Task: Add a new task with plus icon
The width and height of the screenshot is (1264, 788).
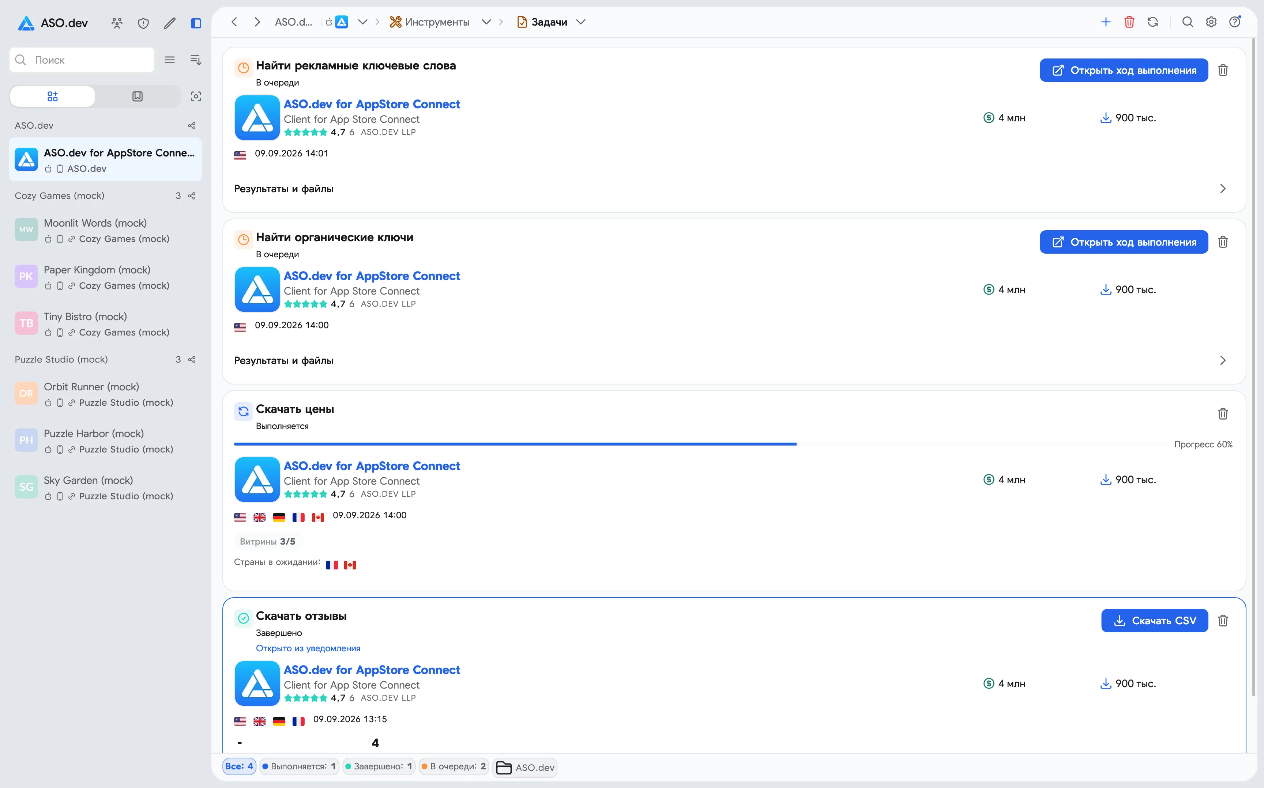Action: coord(1106,22)
